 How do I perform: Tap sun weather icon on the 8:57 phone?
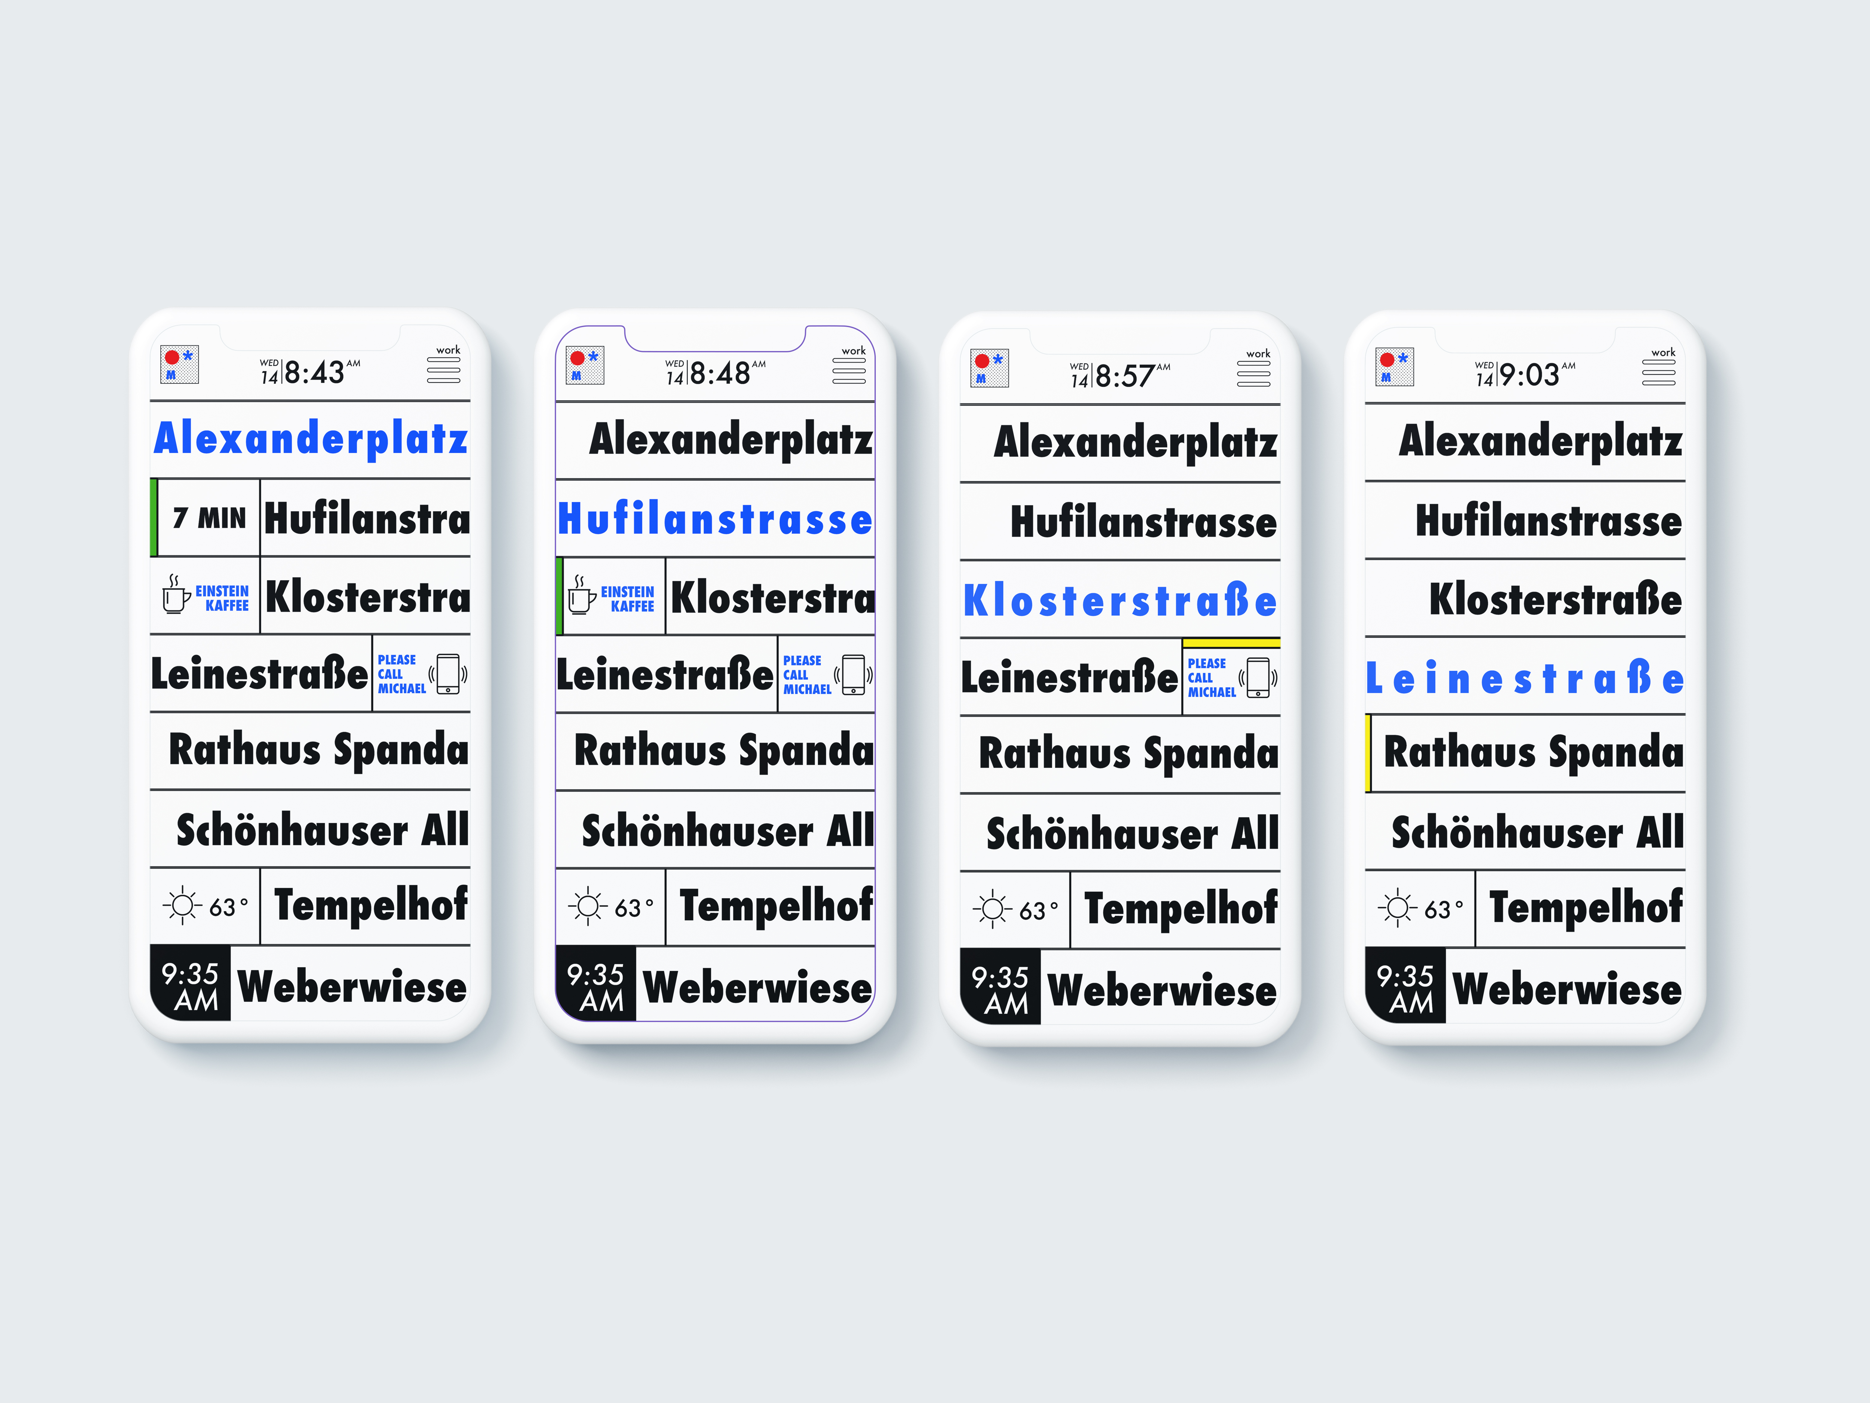992,909
